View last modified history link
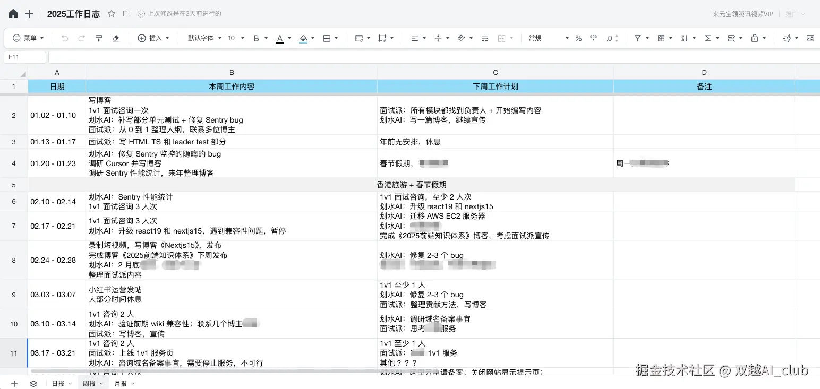 pyautogui.click(x=179, y=14)
